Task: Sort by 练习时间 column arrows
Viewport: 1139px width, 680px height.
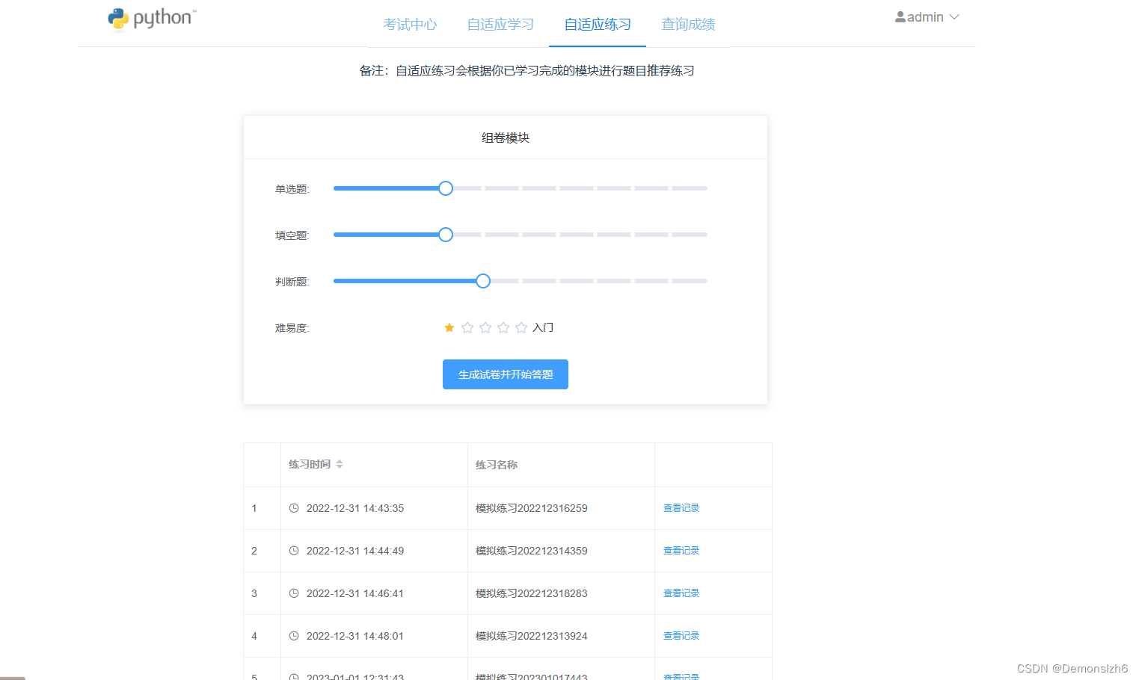Action: click(x=340, y=464)
